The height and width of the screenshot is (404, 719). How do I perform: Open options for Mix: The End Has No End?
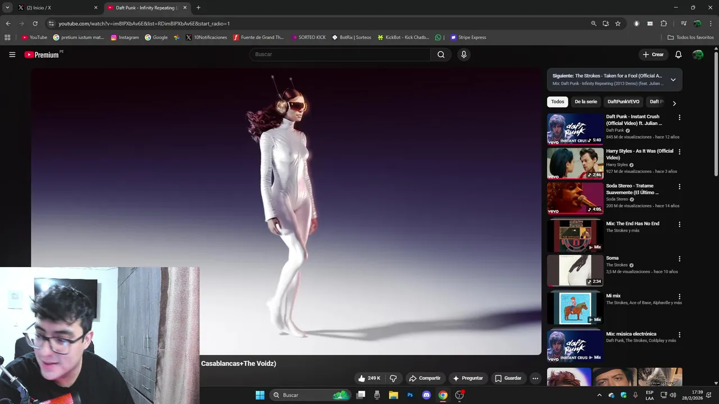(x=679, y=224)
